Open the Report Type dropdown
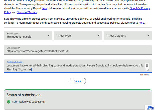The height and width of the screenshot is (110, 155). click(28, 36)
